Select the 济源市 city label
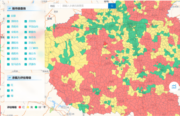The height and width of the screenshot is (116, 180). [32, 64]
